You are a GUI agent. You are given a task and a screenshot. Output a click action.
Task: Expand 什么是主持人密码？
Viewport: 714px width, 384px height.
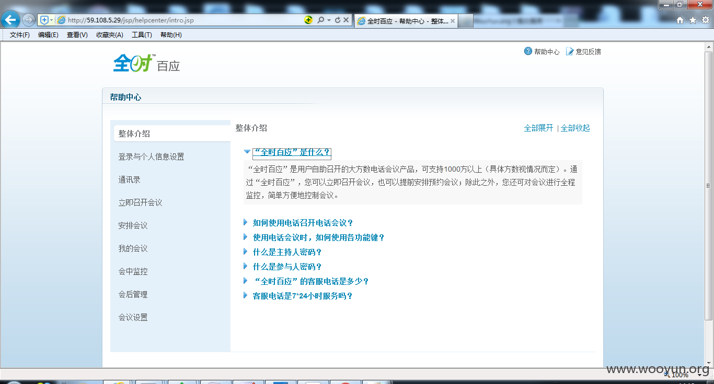coord(287,252)
